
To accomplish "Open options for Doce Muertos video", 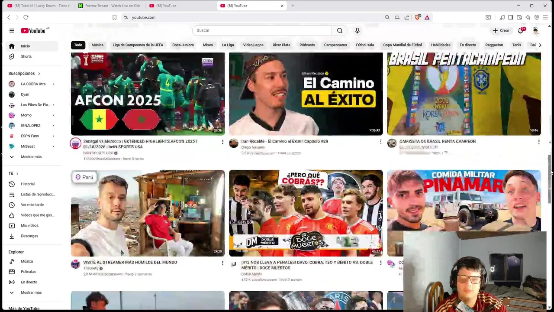I will (380, 263).
